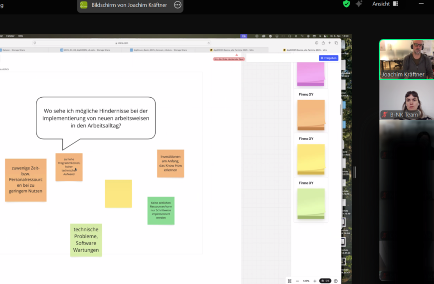Open the Miro help question mark icon

tap(336, 281)
